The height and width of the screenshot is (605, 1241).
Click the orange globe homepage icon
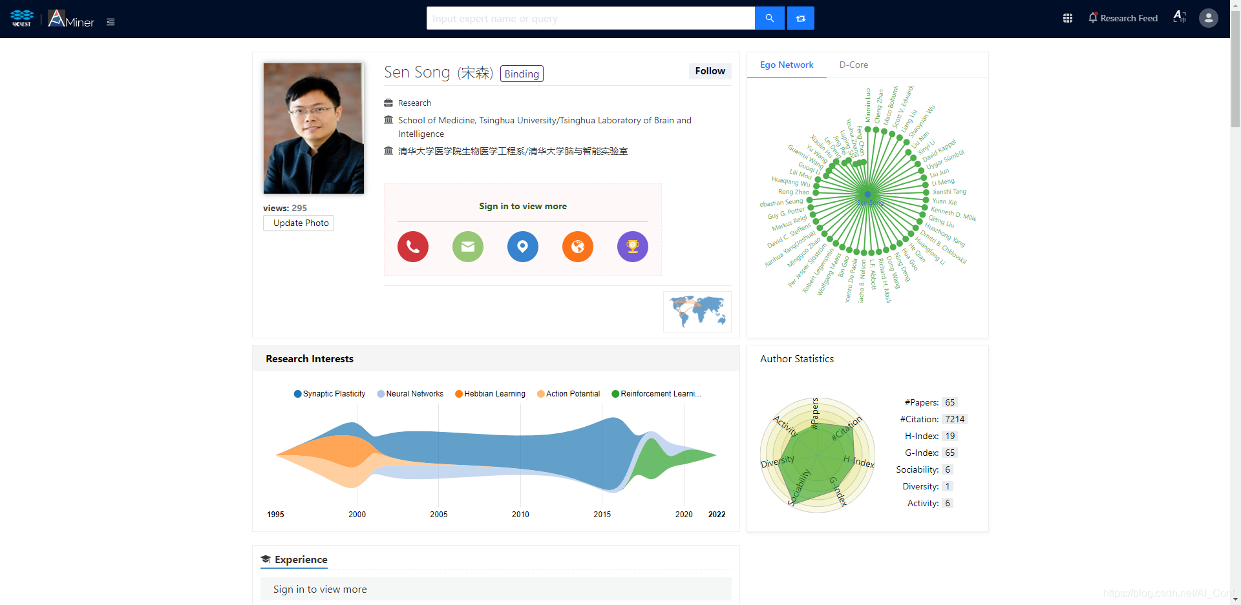578,247
